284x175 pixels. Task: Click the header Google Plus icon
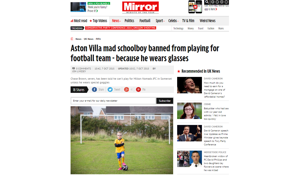click(x=222, y=2)
